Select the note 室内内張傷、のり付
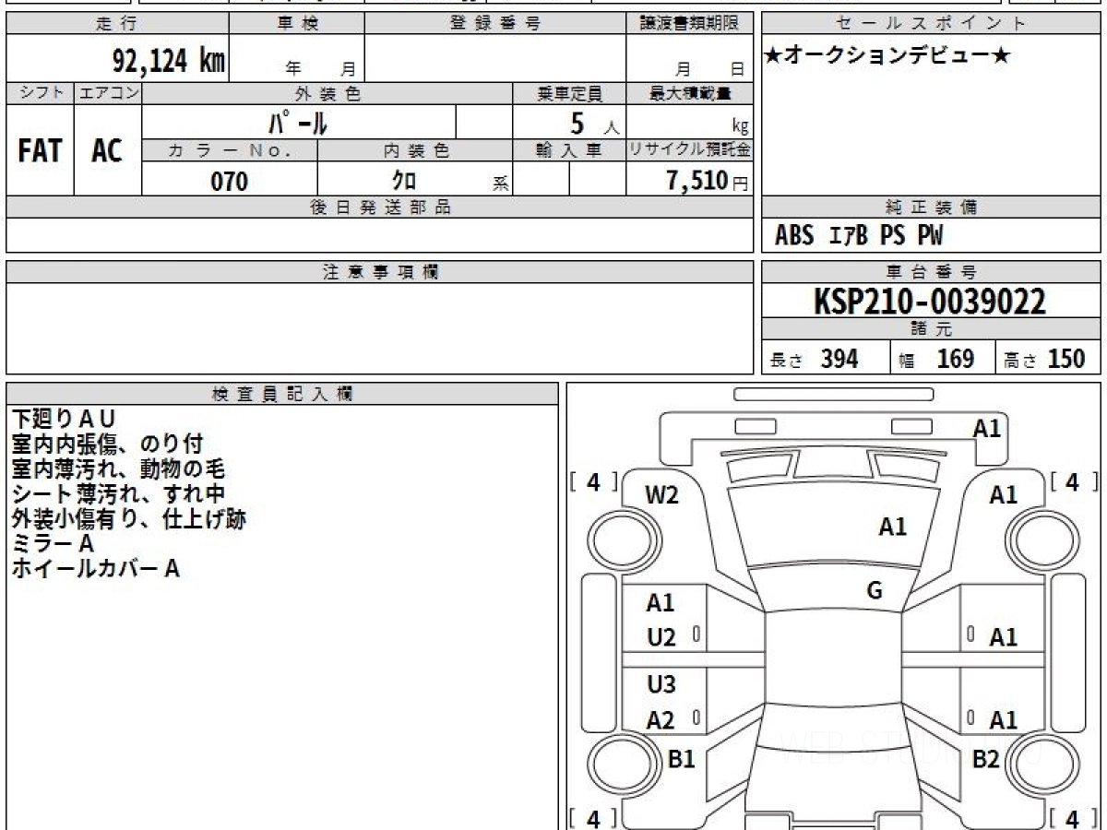The width and height of the screenshot is (1107, 830). point(107,445)
